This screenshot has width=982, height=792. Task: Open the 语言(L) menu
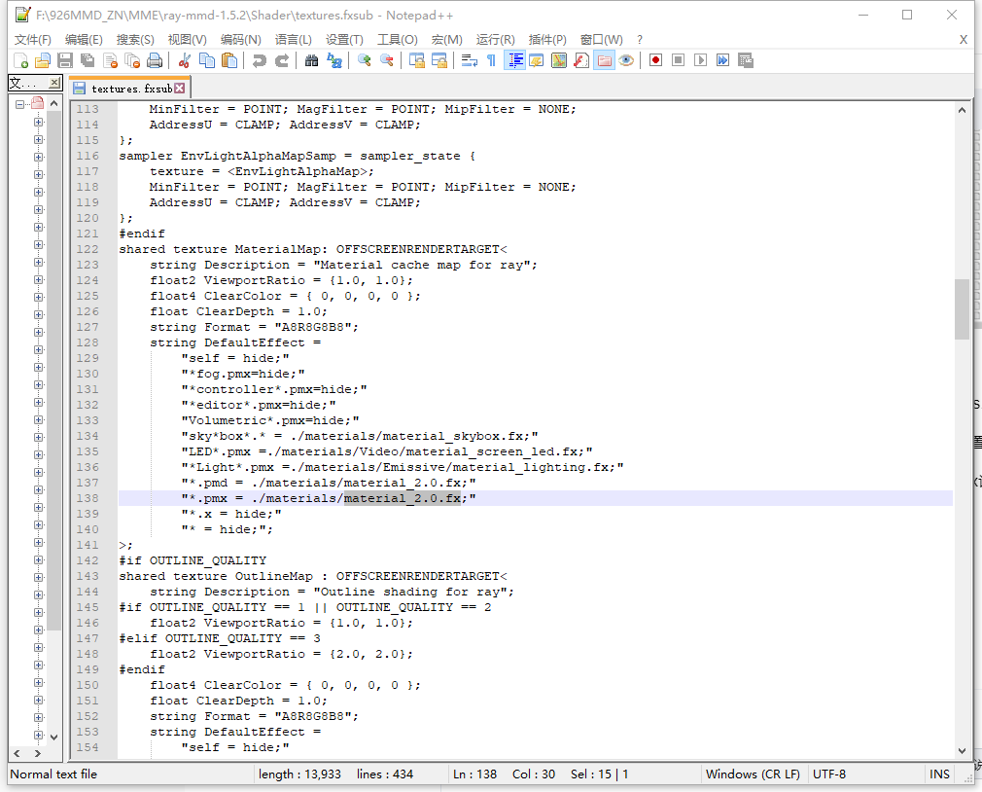click(293, 40)
